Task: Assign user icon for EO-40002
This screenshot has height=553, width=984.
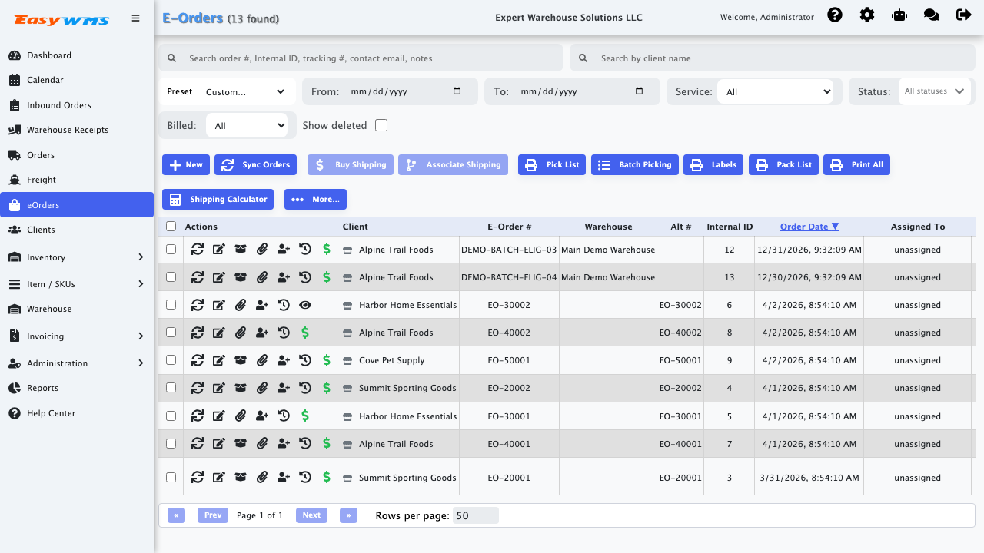Action: pyautogui.click(x=262, y=333)
